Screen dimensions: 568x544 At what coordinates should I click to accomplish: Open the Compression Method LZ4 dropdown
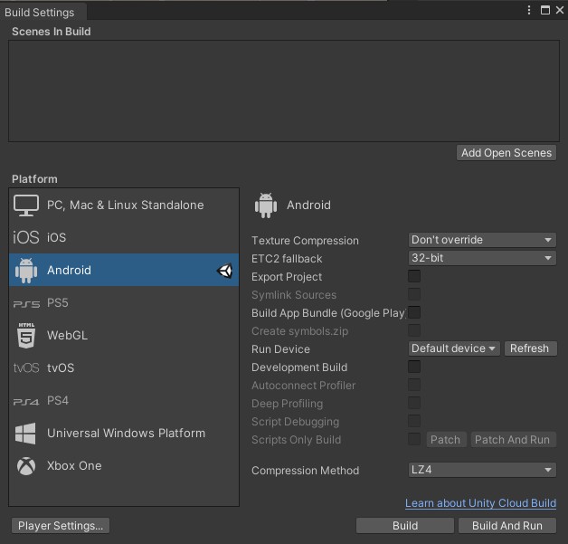click(x=482, y=470)
